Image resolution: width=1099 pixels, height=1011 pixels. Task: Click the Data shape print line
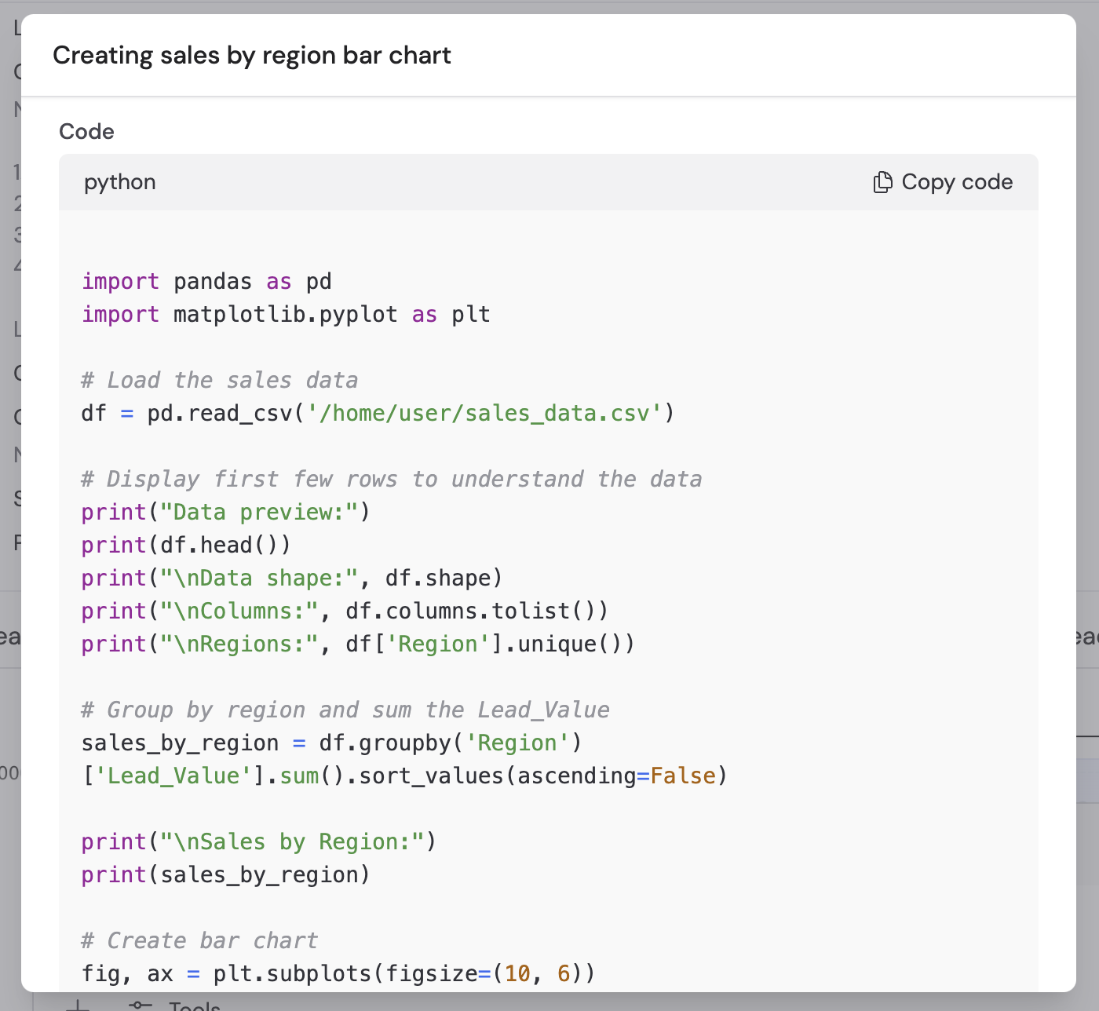click(x=290, y=577)
